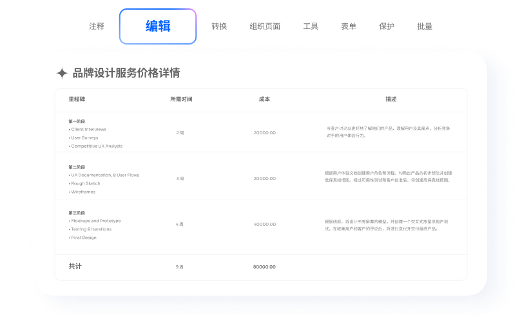Screen dimensions: 522x315
Task: Click the 4 周 duration cell
Action: coord(179,224)
